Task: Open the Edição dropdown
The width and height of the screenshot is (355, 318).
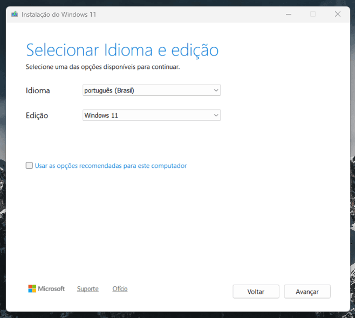Action: (x=152, y=115)
